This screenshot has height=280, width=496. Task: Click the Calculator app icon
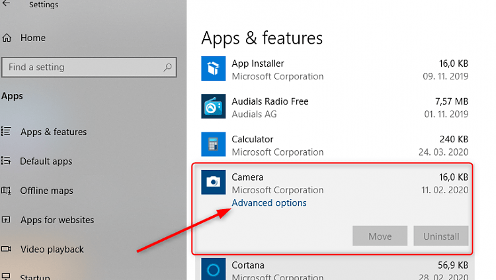point(213,144)
